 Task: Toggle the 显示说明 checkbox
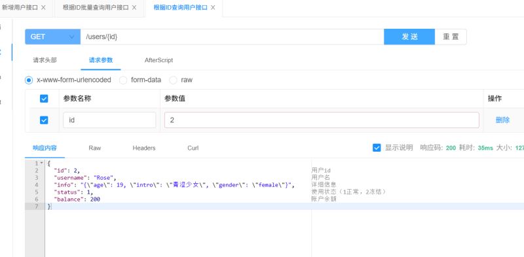(377, 148)
